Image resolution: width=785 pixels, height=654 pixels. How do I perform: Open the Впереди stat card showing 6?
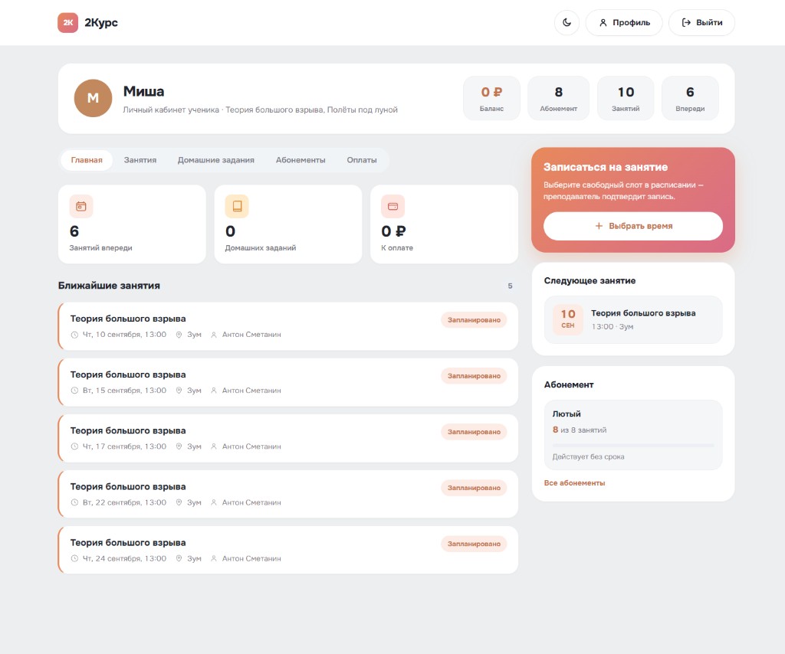point(690,98)
